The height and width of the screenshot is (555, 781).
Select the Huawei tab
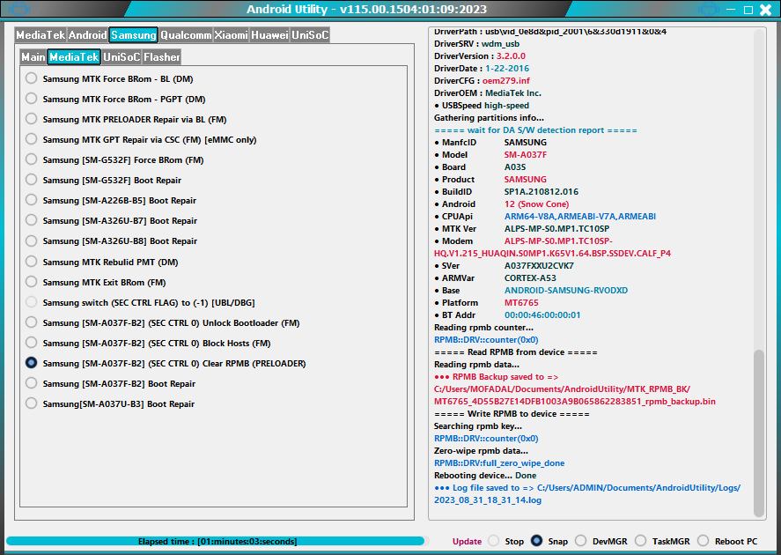click(x=269, y=35)
